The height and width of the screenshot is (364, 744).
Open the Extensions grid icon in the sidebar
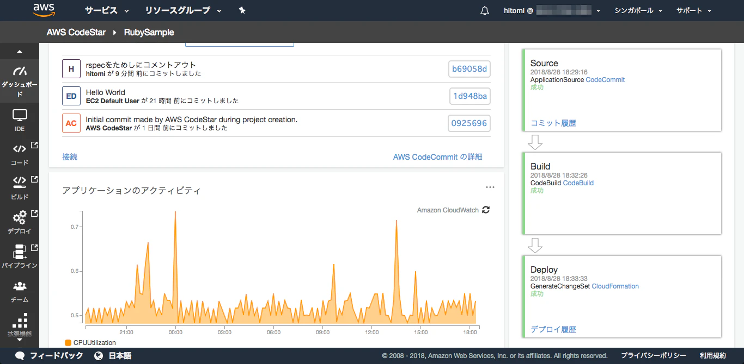pyautogui.click(x=20, y=321)
